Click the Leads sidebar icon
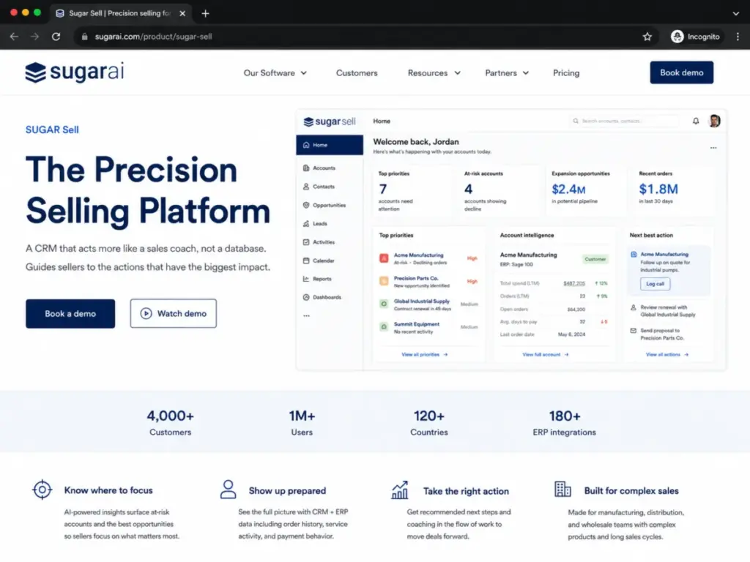The image size is (750, 562). [x=306, y=223]
